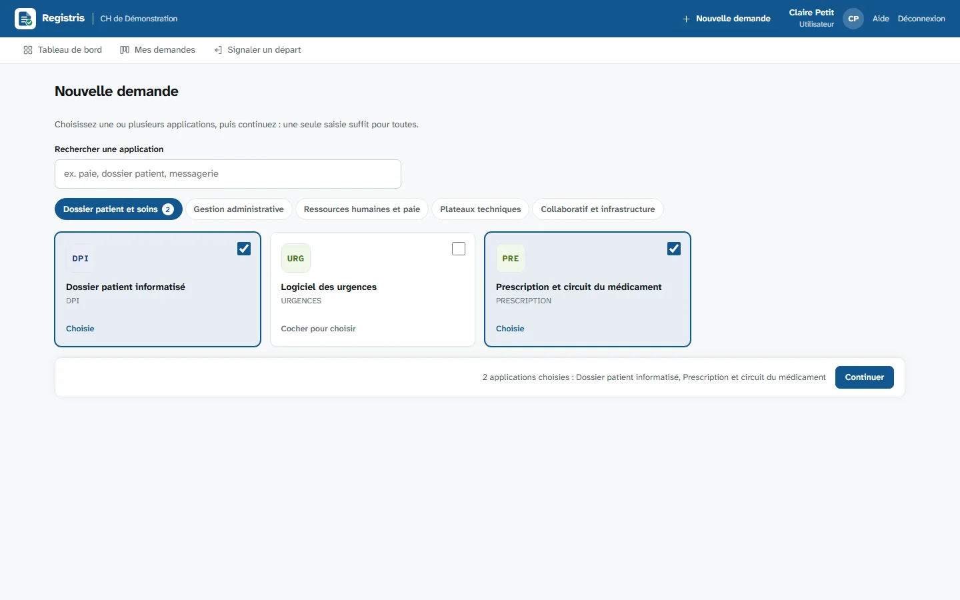
Task: Click the Nouvelle demande page heading
Action: point(117,91)
